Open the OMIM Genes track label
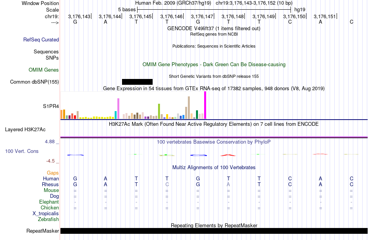368x240 pixels. click(44, 70)
